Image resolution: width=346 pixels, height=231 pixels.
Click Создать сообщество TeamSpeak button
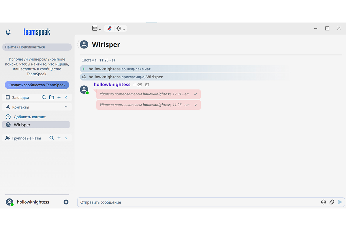pos(37,85)
